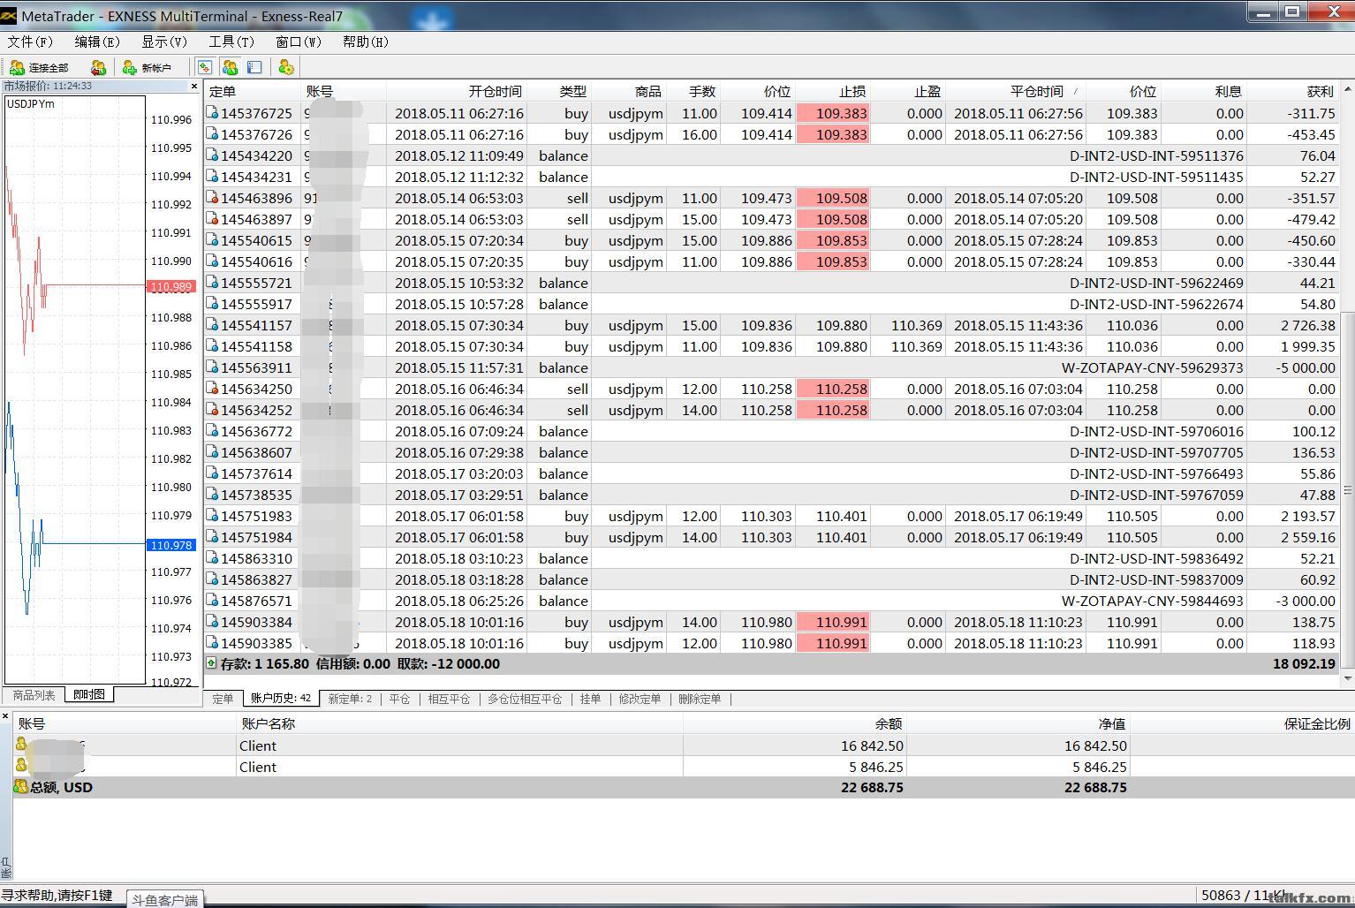Click the deposit summary icon beside 存款
Viewport: 1355px width, 908px height.
click(211, 662)
